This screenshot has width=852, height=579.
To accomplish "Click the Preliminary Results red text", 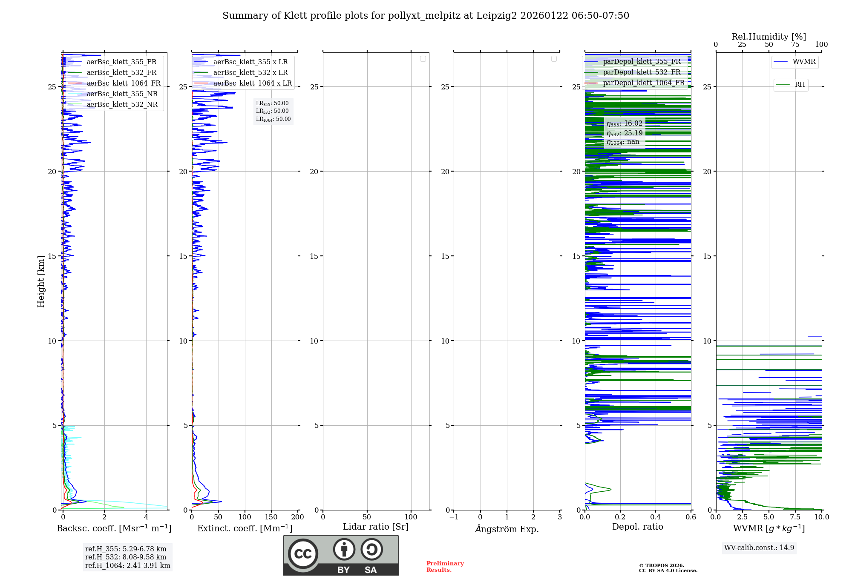I will [445, 566].
